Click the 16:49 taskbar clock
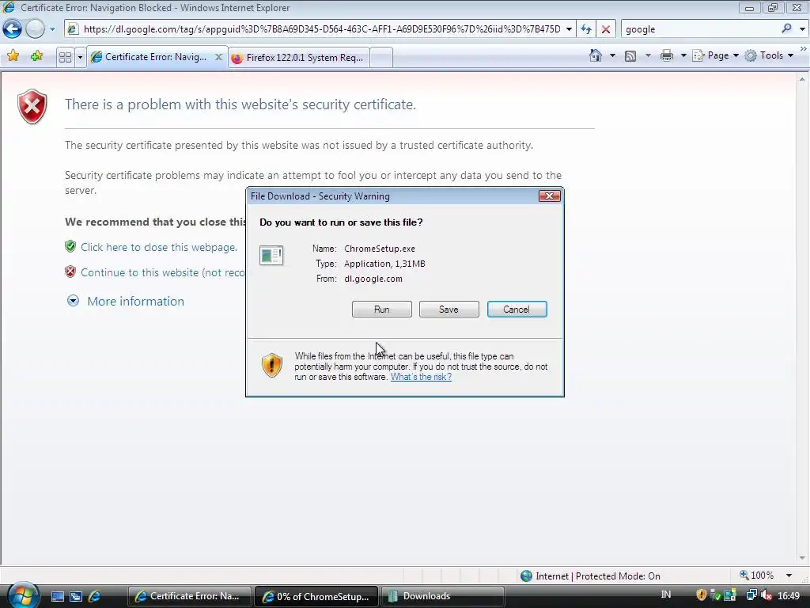 789,596
